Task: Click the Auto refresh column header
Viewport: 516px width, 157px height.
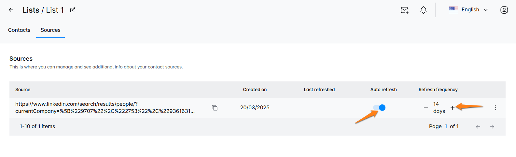Action: pos(384,90)
